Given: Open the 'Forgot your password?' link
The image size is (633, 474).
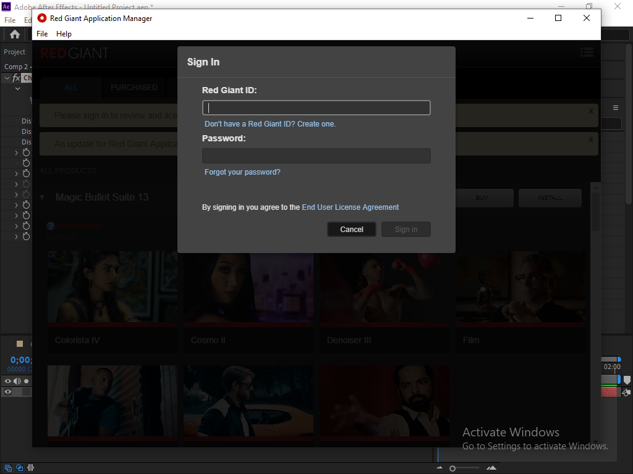Looking at the screenshot, I should [242, 172].
